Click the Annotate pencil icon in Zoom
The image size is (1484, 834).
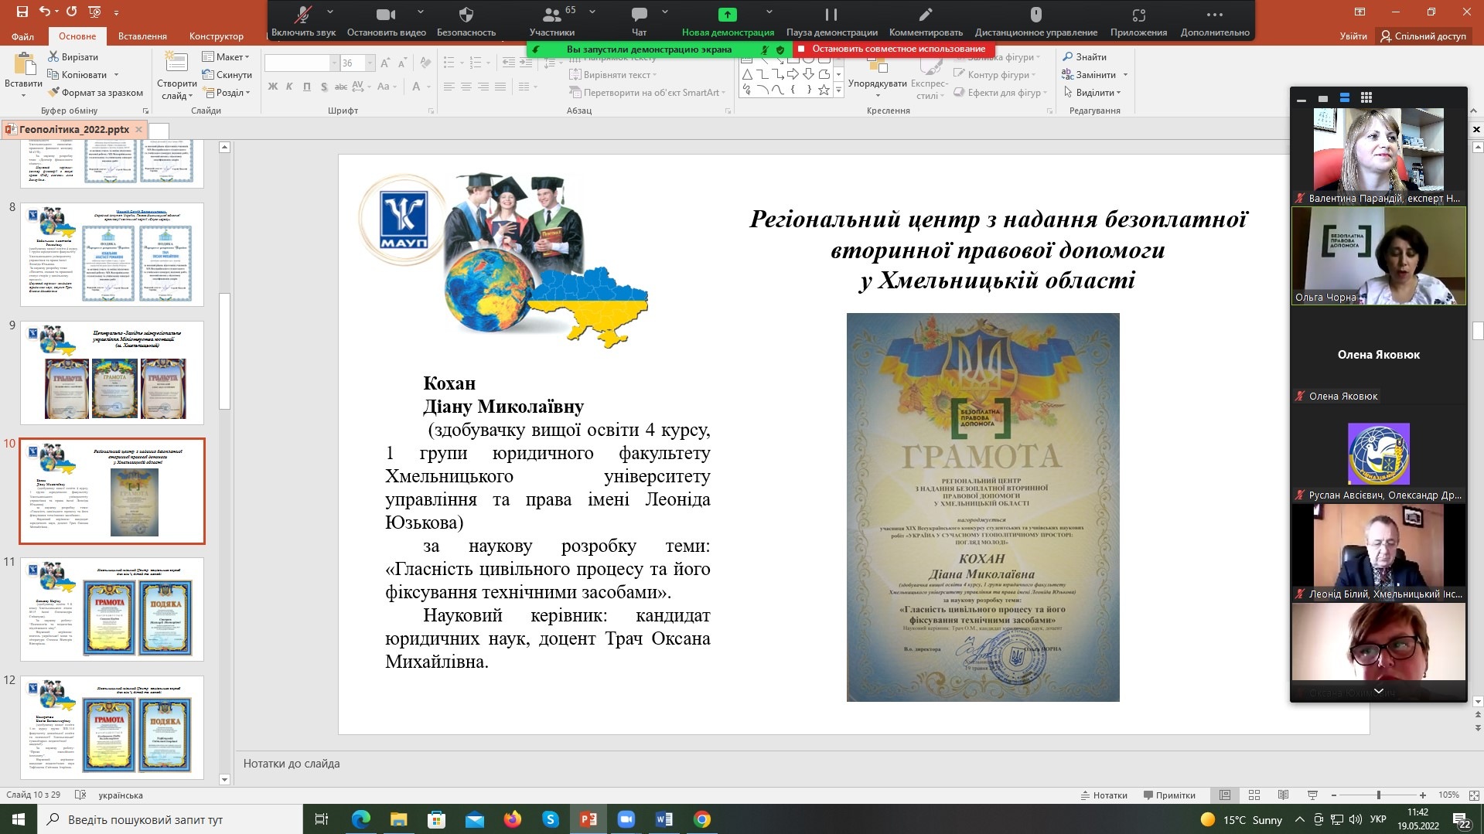coord(925,15)
